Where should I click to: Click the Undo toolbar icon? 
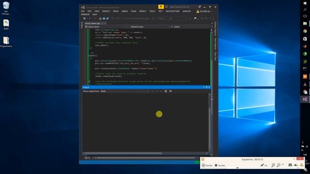click(112, 18)
